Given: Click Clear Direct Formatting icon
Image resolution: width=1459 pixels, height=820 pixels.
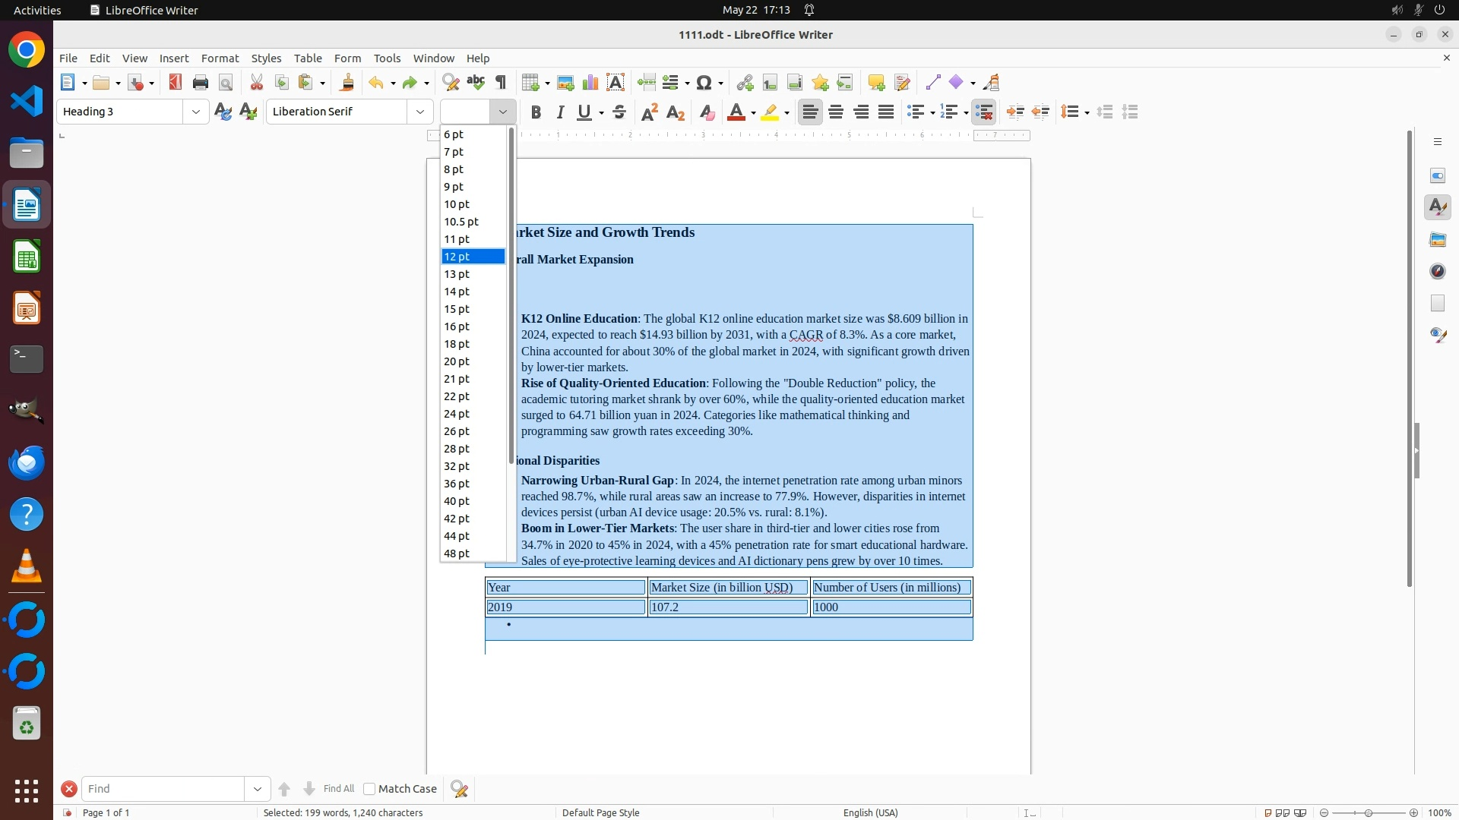Looking at the screenshot, I should [x=707, y=112].
